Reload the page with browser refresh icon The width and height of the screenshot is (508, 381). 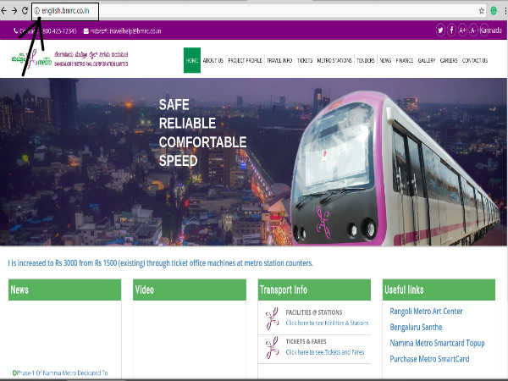25,11
